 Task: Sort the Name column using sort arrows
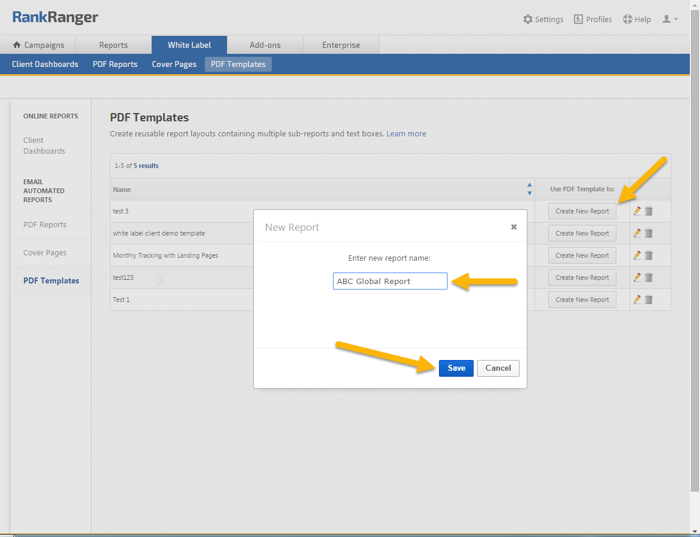click(529, 189)
